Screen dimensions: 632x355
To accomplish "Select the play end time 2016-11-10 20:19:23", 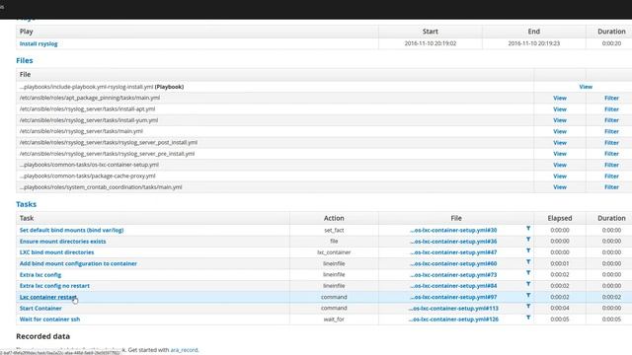I will 533,43.
